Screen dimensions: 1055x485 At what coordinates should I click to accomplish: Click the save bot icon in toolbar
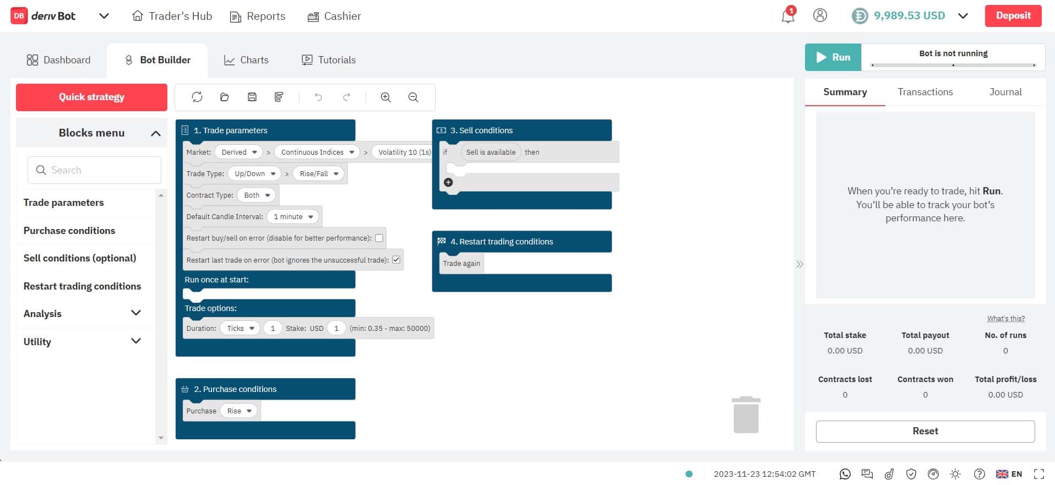point(252,97)
